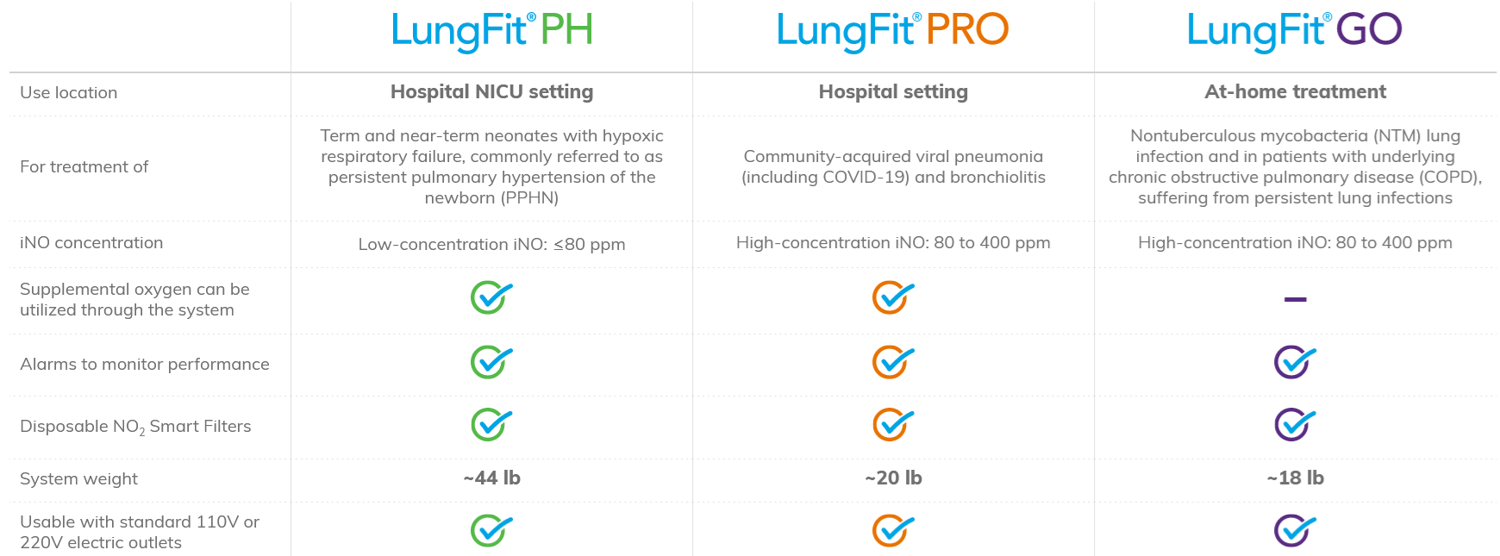Image resolution: width=1500 pixels, height=556 pixels.
Task: Click orange electric outlets checkmark for PRO
Action: [x=893, y=530]
